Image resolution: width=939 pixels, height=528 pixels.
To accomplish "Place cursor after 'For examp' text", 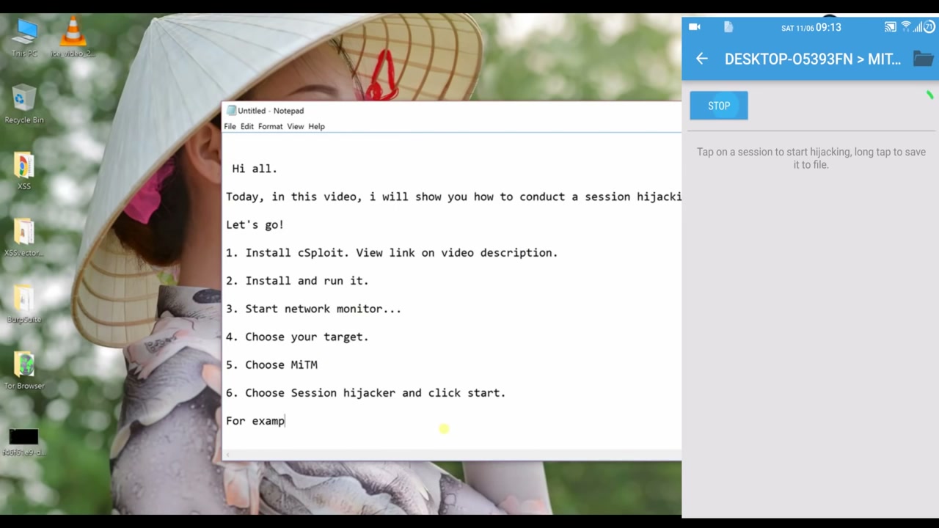I will (285, 421).
